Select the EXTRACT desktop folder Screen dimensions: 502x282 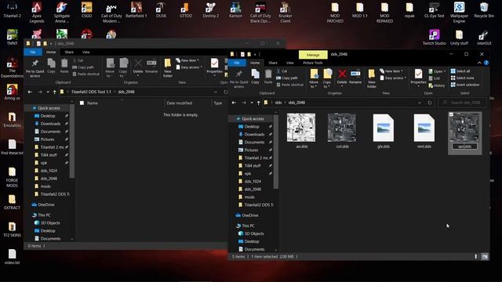(x=12, y=202)
